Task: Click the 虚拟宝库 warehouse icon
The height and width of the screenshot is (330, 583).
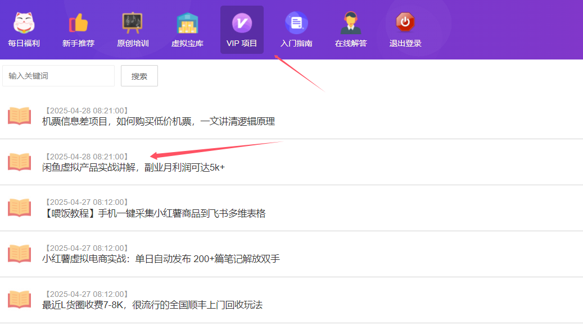Action: coord(187,23)
